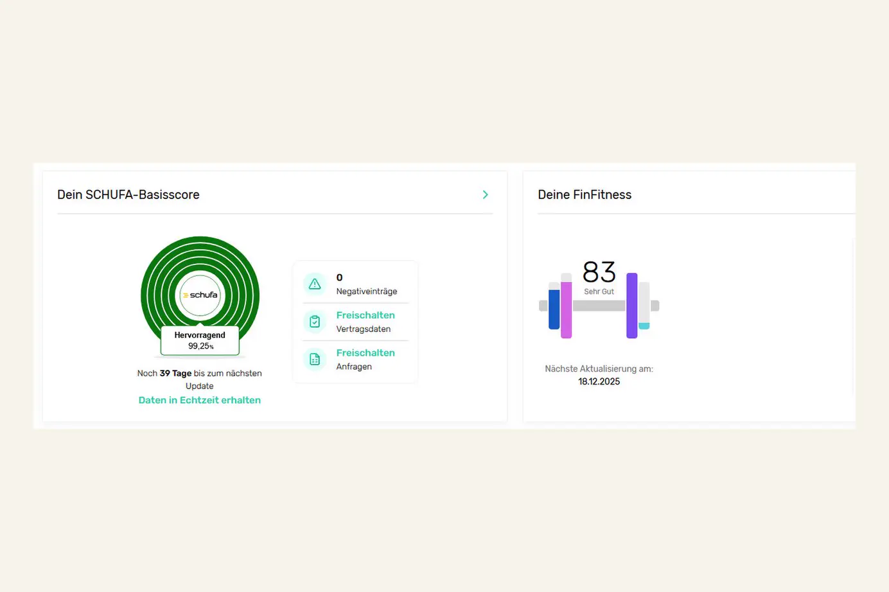
Task: Click the purple dumbbell bar
Action: 632,306
